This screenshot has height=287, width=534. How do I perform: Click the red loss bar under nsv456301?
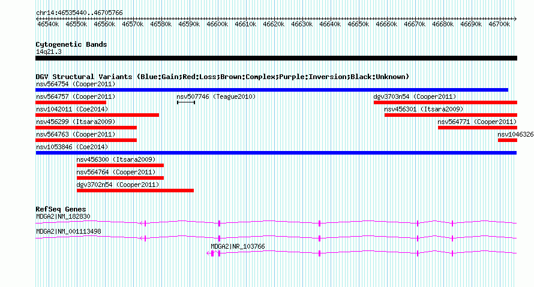tap(451, 115)
